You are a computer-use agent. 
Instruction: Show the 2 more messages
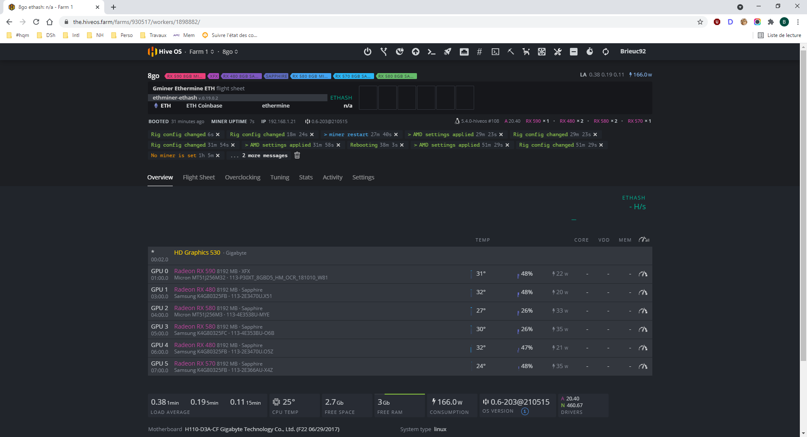coord(259,155)
